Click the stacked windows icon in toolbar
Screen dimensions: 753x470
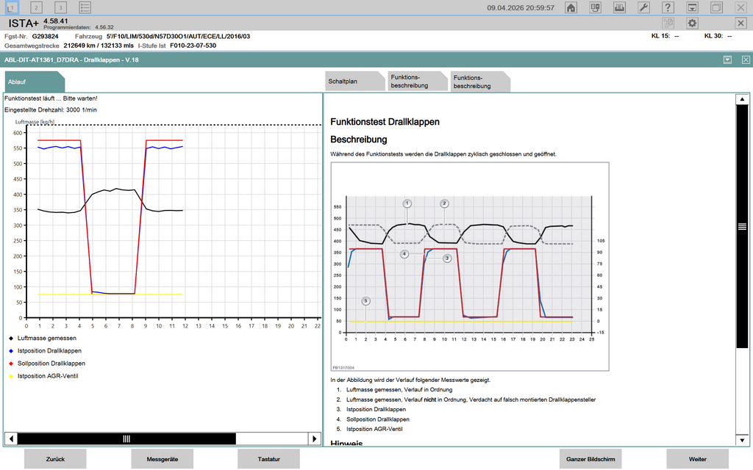[x=716, y=7]
